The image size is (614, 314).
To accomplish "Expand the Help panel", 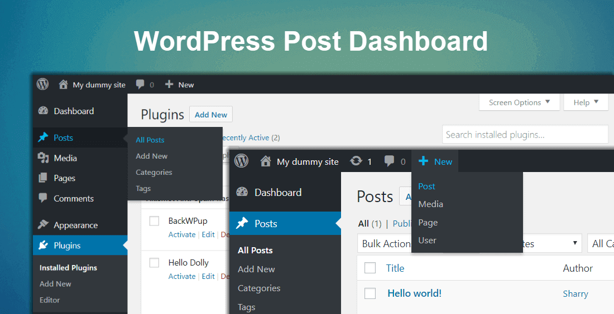I will point(586,102).
